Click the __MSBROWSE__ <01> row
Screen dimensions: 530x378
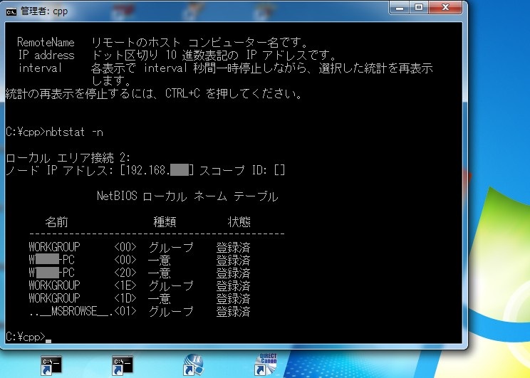point(139,312)
